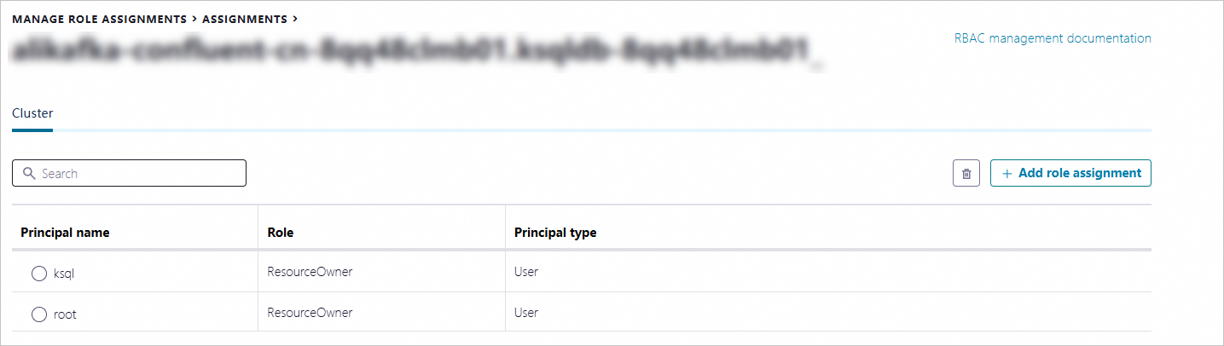Switch to the Cluster tab
This screenshot has width=1224, height=346.
coord(32,113)
